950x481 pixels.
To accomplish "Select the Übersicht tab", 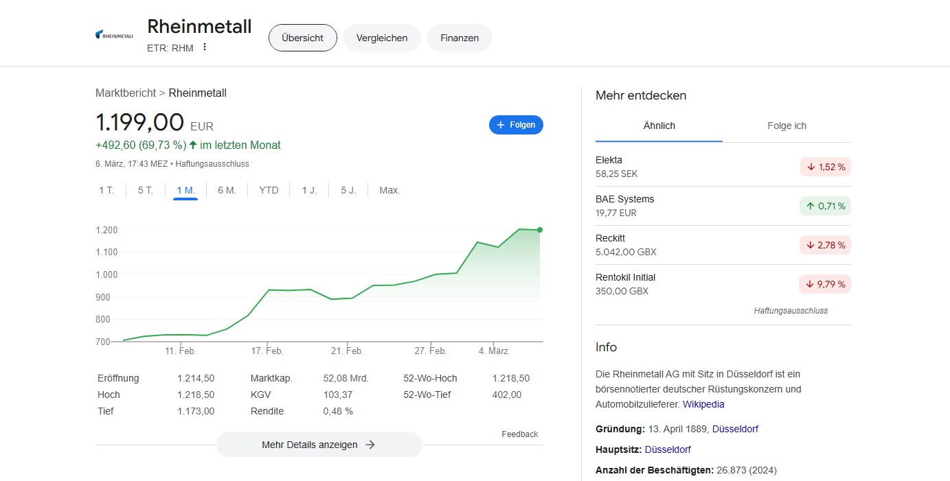I will (x=302, y=38).
